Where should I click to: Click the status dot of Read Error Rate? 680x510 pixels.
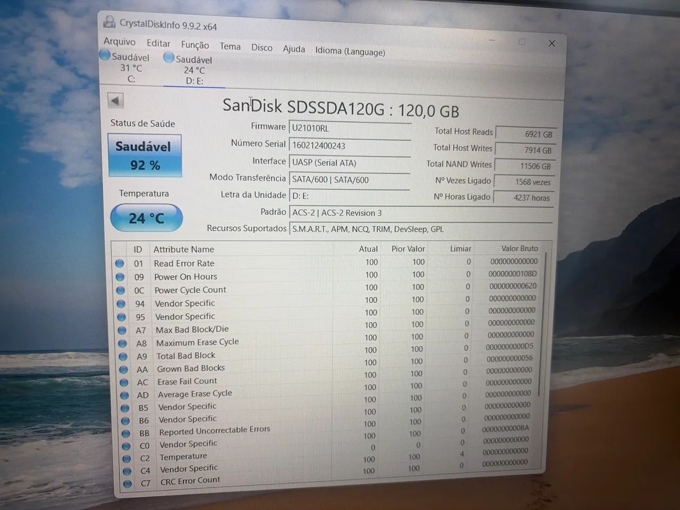(x=120, y=263)
